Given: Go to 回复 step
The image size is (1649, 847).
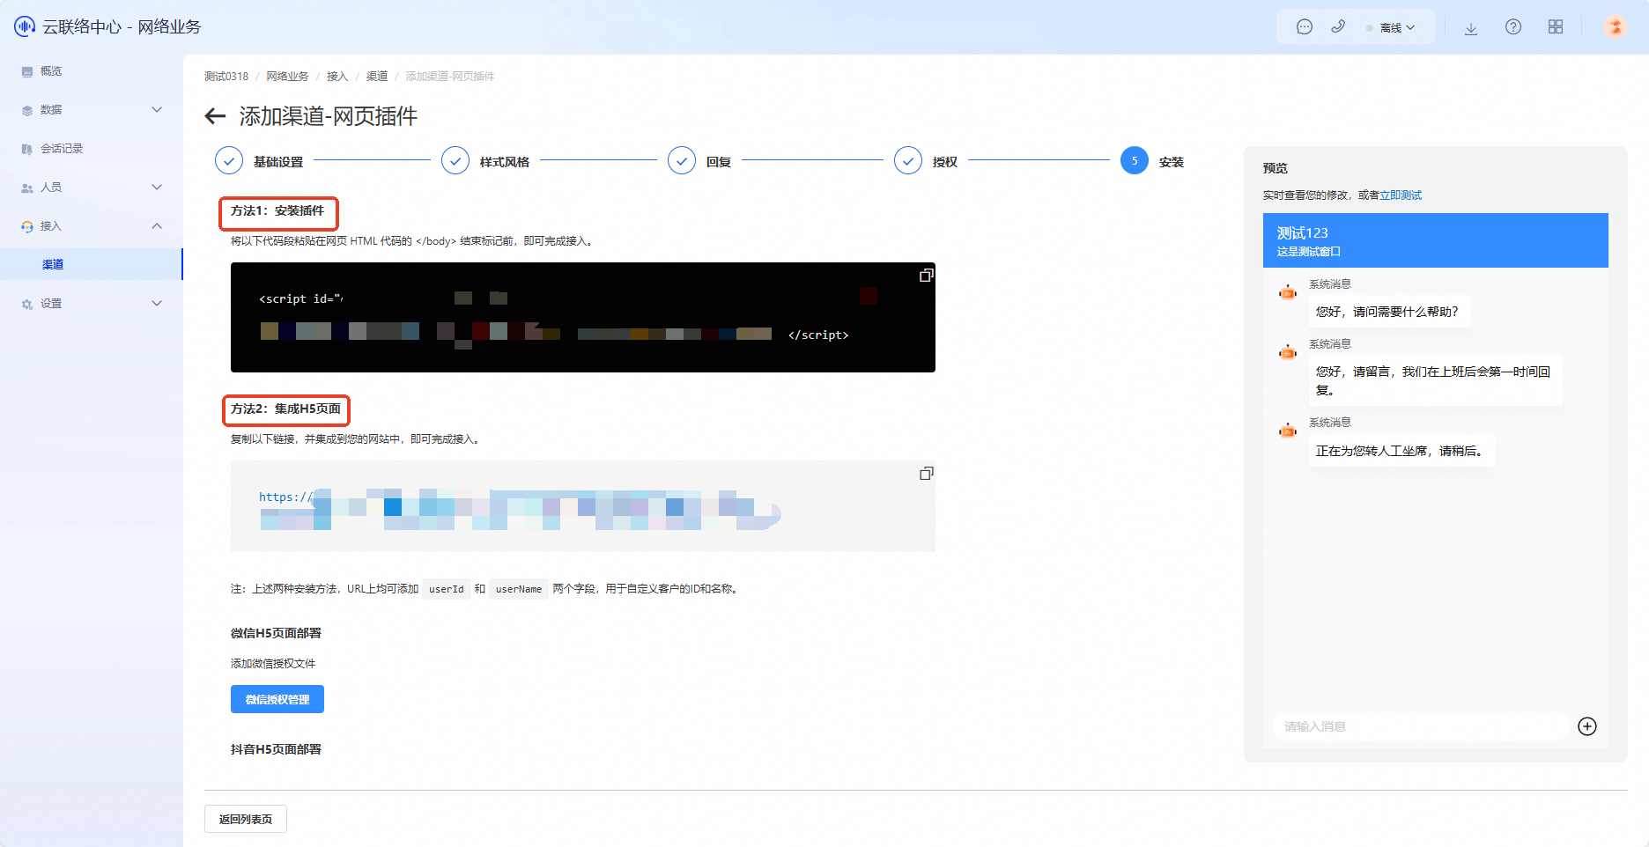Looking at the screenshot, I should point(700,161).
